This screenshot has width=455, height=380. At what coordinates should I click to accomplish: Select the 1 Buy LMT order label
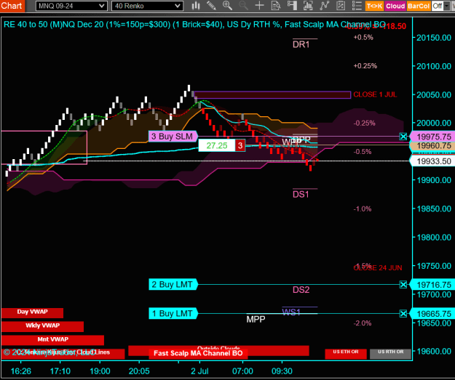173,313
